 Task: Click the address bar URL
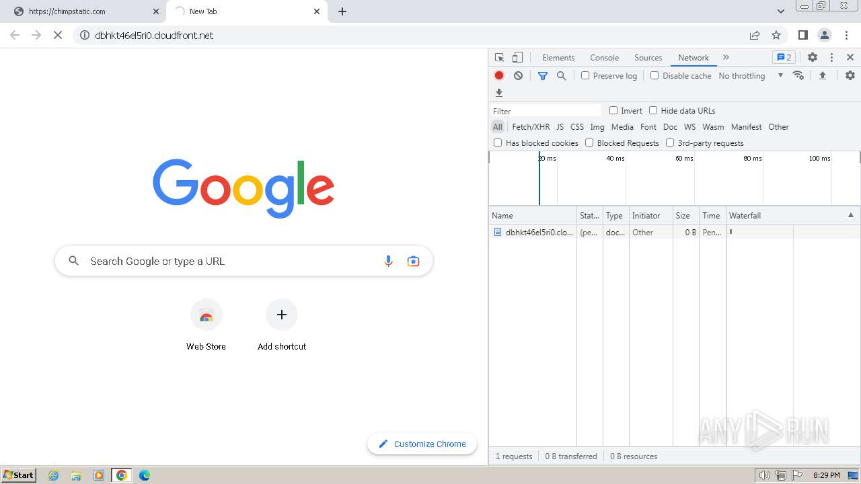tap(154, 35)
